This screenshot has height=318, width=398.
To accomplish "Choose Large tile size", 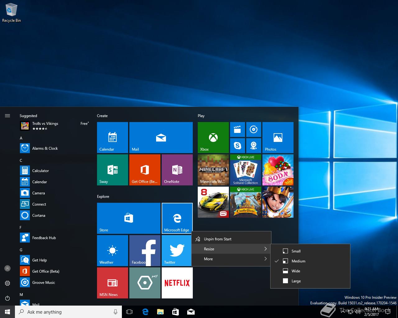I will click(310, 281).
